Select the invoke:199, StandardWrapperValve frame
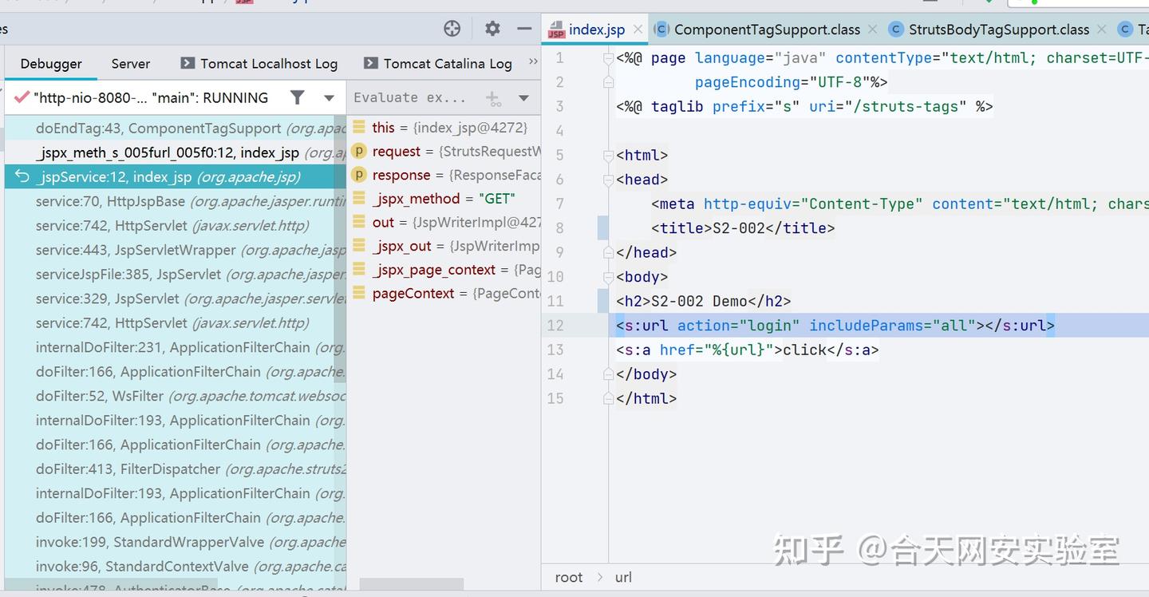Viewport: 1149px width, 597px height. click(176, 542)
